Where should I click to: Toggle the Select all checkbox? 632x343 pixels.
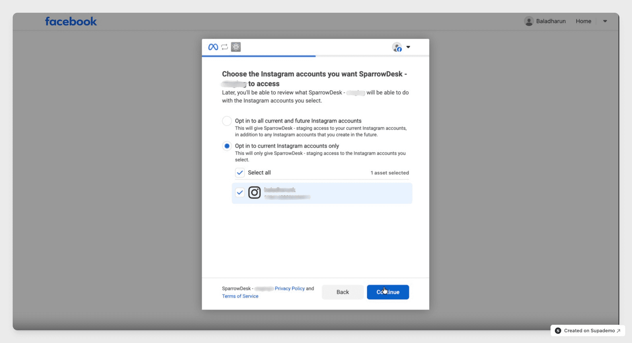coord(240,173)
